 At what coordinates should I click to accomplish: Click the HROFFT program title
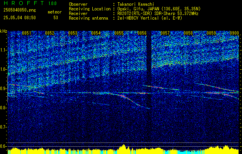23,3
